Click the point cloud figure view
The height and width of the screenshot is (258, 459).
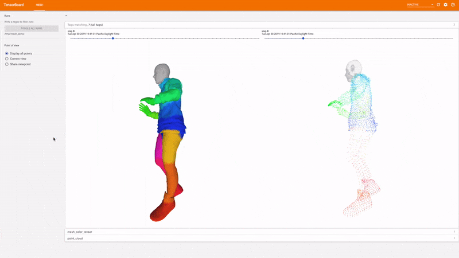(x=354, y=139)
